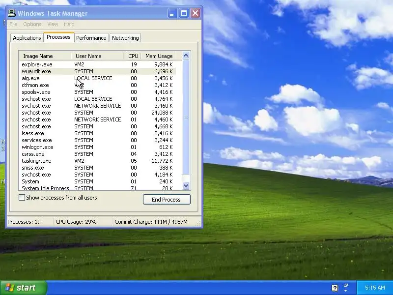Open the Help menu
The width and height of the screenshot is (393, 295).
(69, 24)
